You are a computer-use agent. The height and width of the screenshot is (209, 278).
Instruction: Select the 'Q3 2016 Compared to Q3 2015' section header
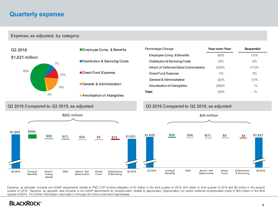[51, 106]
